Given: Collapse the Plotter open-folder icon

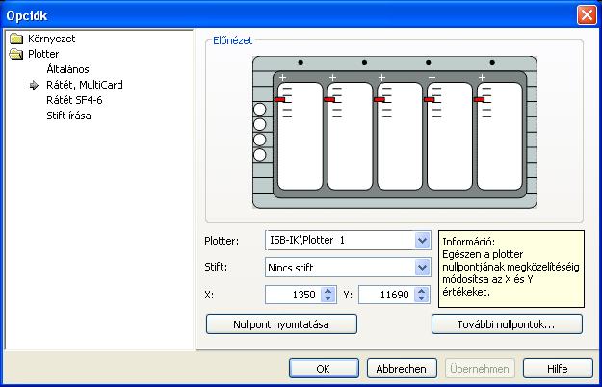Looking at the screenshot, I should click(16, 54).
